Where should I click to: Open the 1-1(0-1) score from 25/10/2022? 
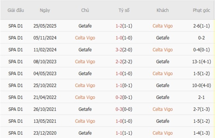(124, 85)
